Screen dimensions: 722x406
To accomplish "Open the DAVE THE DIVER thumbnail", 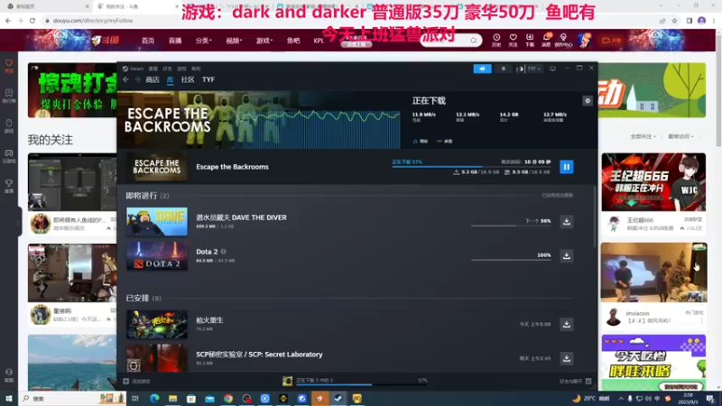I will [x=157, y=221].
